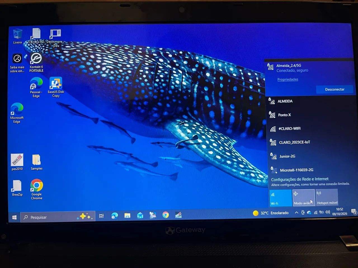Toggle the Wi-Fi quick action tile

point(281,198)
